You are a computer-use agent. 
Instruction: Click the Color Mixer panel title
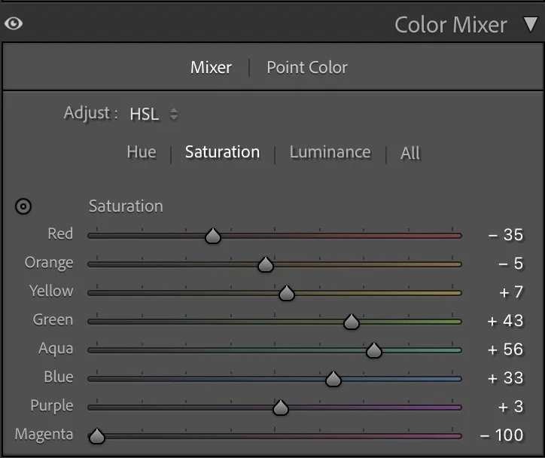tap(451, 25)
